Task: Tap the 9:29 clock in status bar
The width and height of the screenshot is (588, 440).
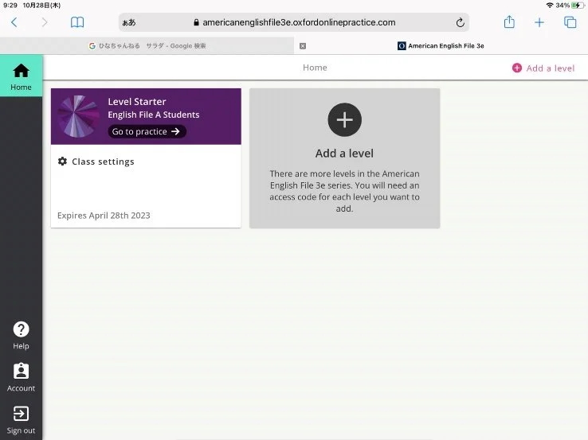Action: 10,6
